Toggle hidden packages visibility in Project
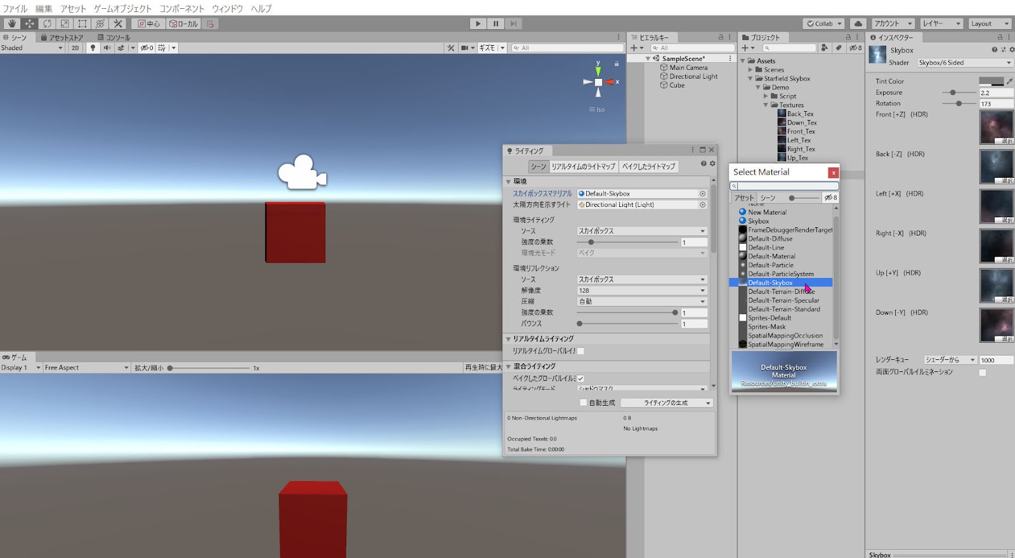The width and height of the screenshot is (1015, 558). pos(855,48)
